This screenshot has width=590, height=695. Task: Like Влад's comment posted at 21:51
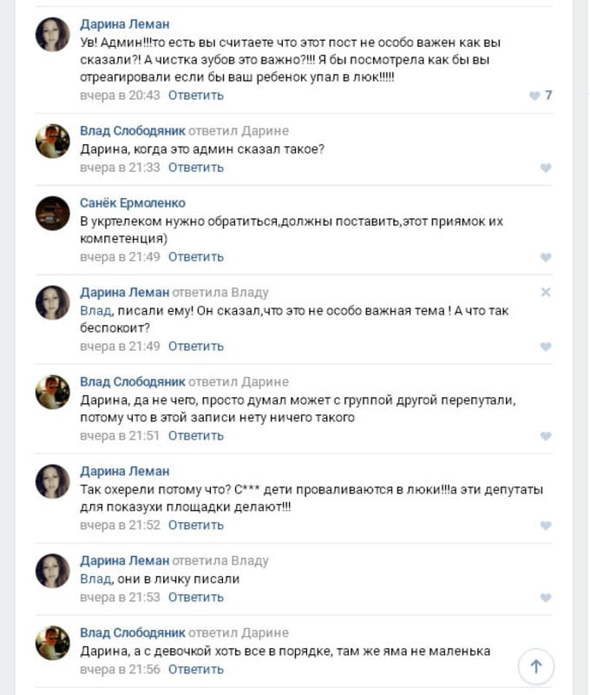545,436
